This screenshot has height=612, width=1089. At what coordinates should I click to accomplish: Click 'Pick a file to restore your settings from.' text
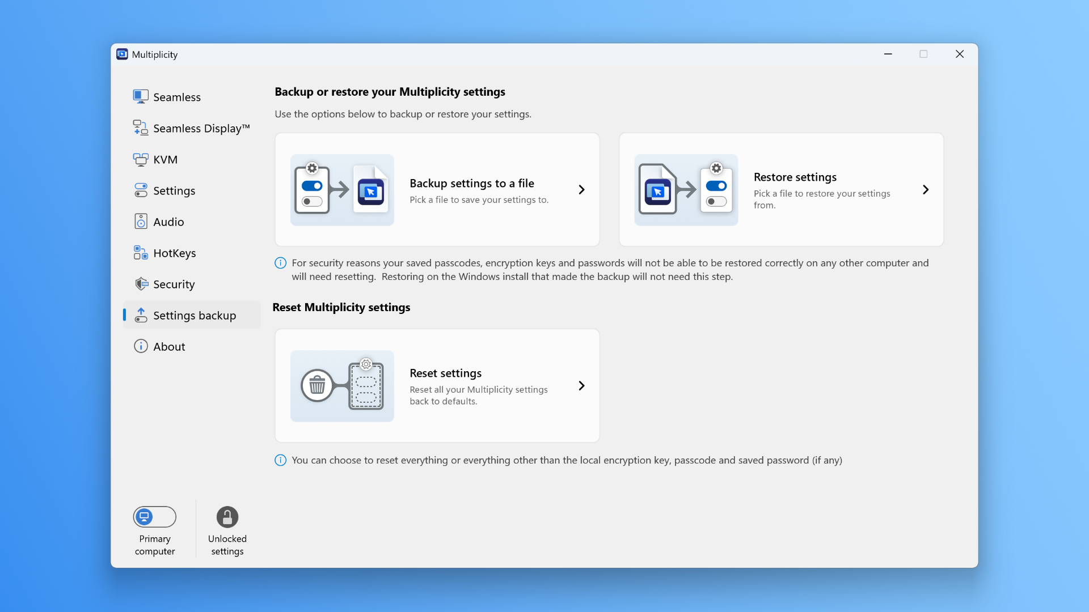(822, 199)
